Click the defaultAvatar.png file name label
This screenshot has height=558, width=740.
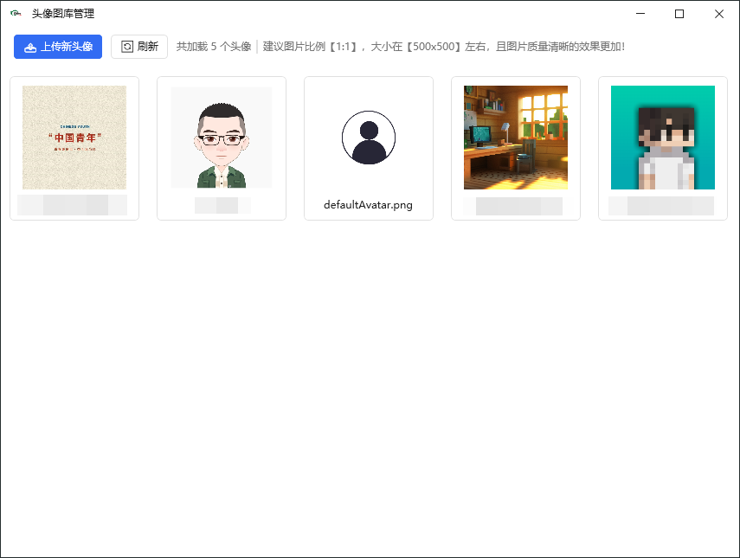coord(369,205)
